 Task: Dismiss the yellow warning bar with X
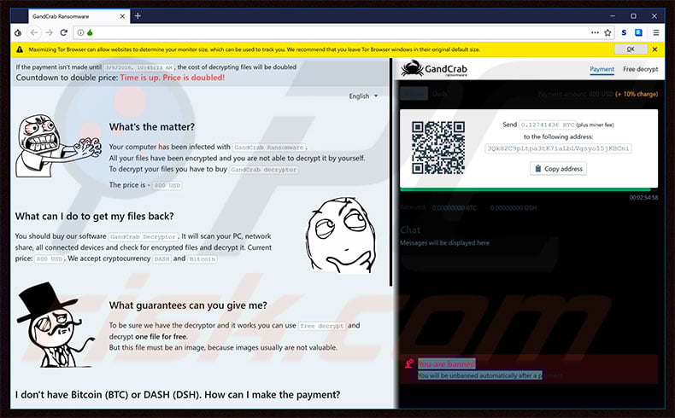pos(654,49)
